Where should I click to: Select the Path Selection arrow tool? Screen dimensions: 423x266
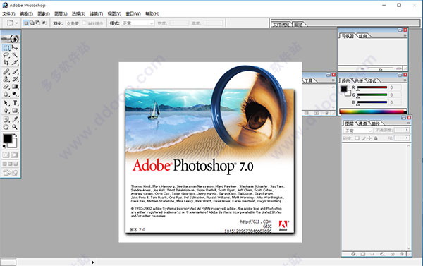click(6, 103)
